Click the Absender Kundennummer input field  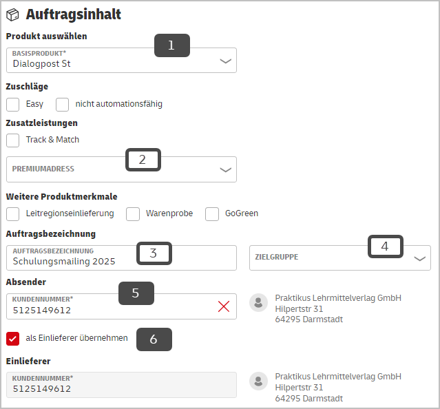121,306
